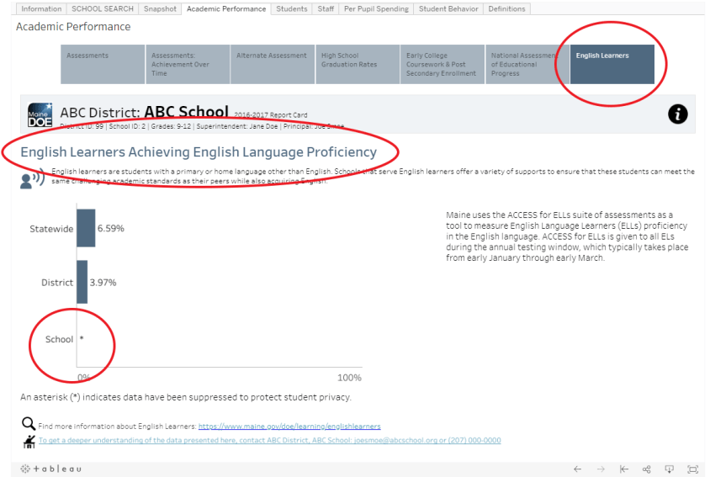Image resolution: width=726 pixels, height=477 pixels.
Task: Click the Tableau logo
Action: (x=51, y=469)
